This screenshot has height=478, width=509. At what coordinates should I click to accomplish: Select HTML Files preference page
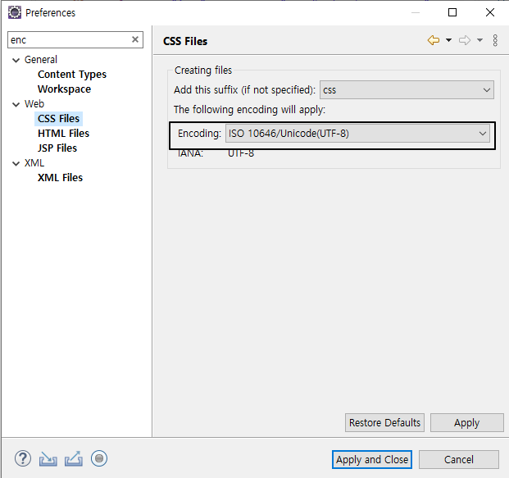click(x=63, y=134)
